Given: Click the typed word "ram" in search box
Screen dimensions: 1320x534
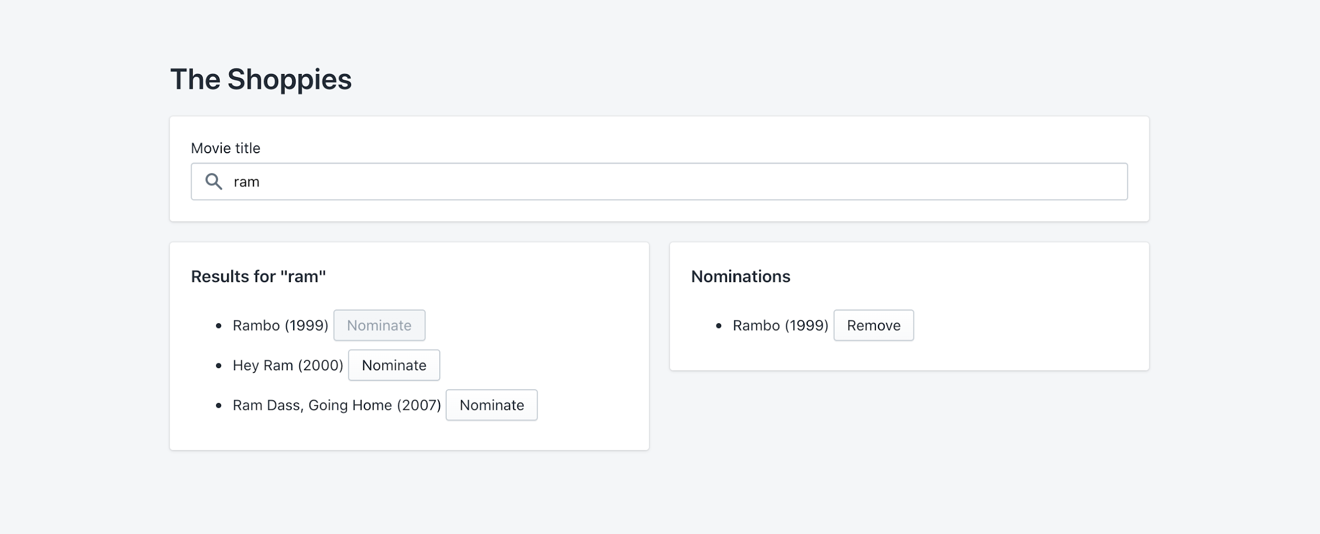Looking at the screenshot, I should coord(247,182).
